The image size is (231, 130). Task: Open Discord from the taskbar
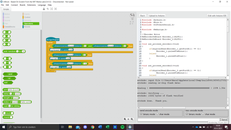(x=85, y=127)
